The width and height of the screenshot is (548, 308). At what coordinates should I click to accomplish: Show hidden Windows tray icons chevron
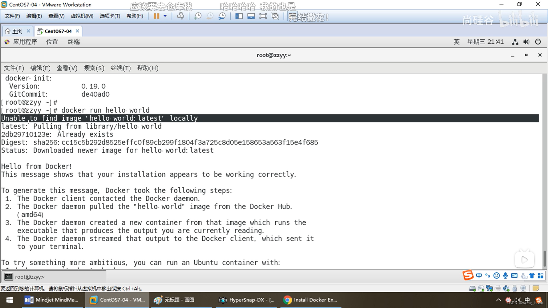(x=498, y=300)
